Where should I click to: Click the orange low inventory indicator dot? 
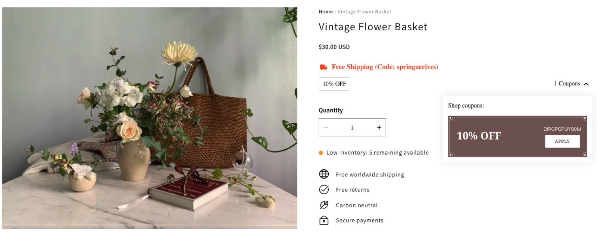click(x=321, y=153)
